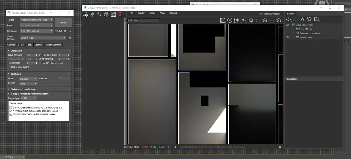The height and width of the screenshot is (159, 351).
Task: Enable A|B vertical compare in history panel
Action: click(92, 14)
